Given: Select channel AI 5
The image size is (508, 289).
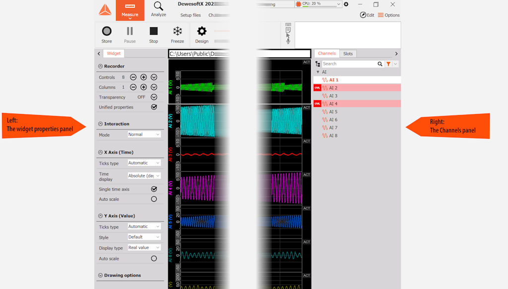Looking at the screenshot, I should click(357, 112).
